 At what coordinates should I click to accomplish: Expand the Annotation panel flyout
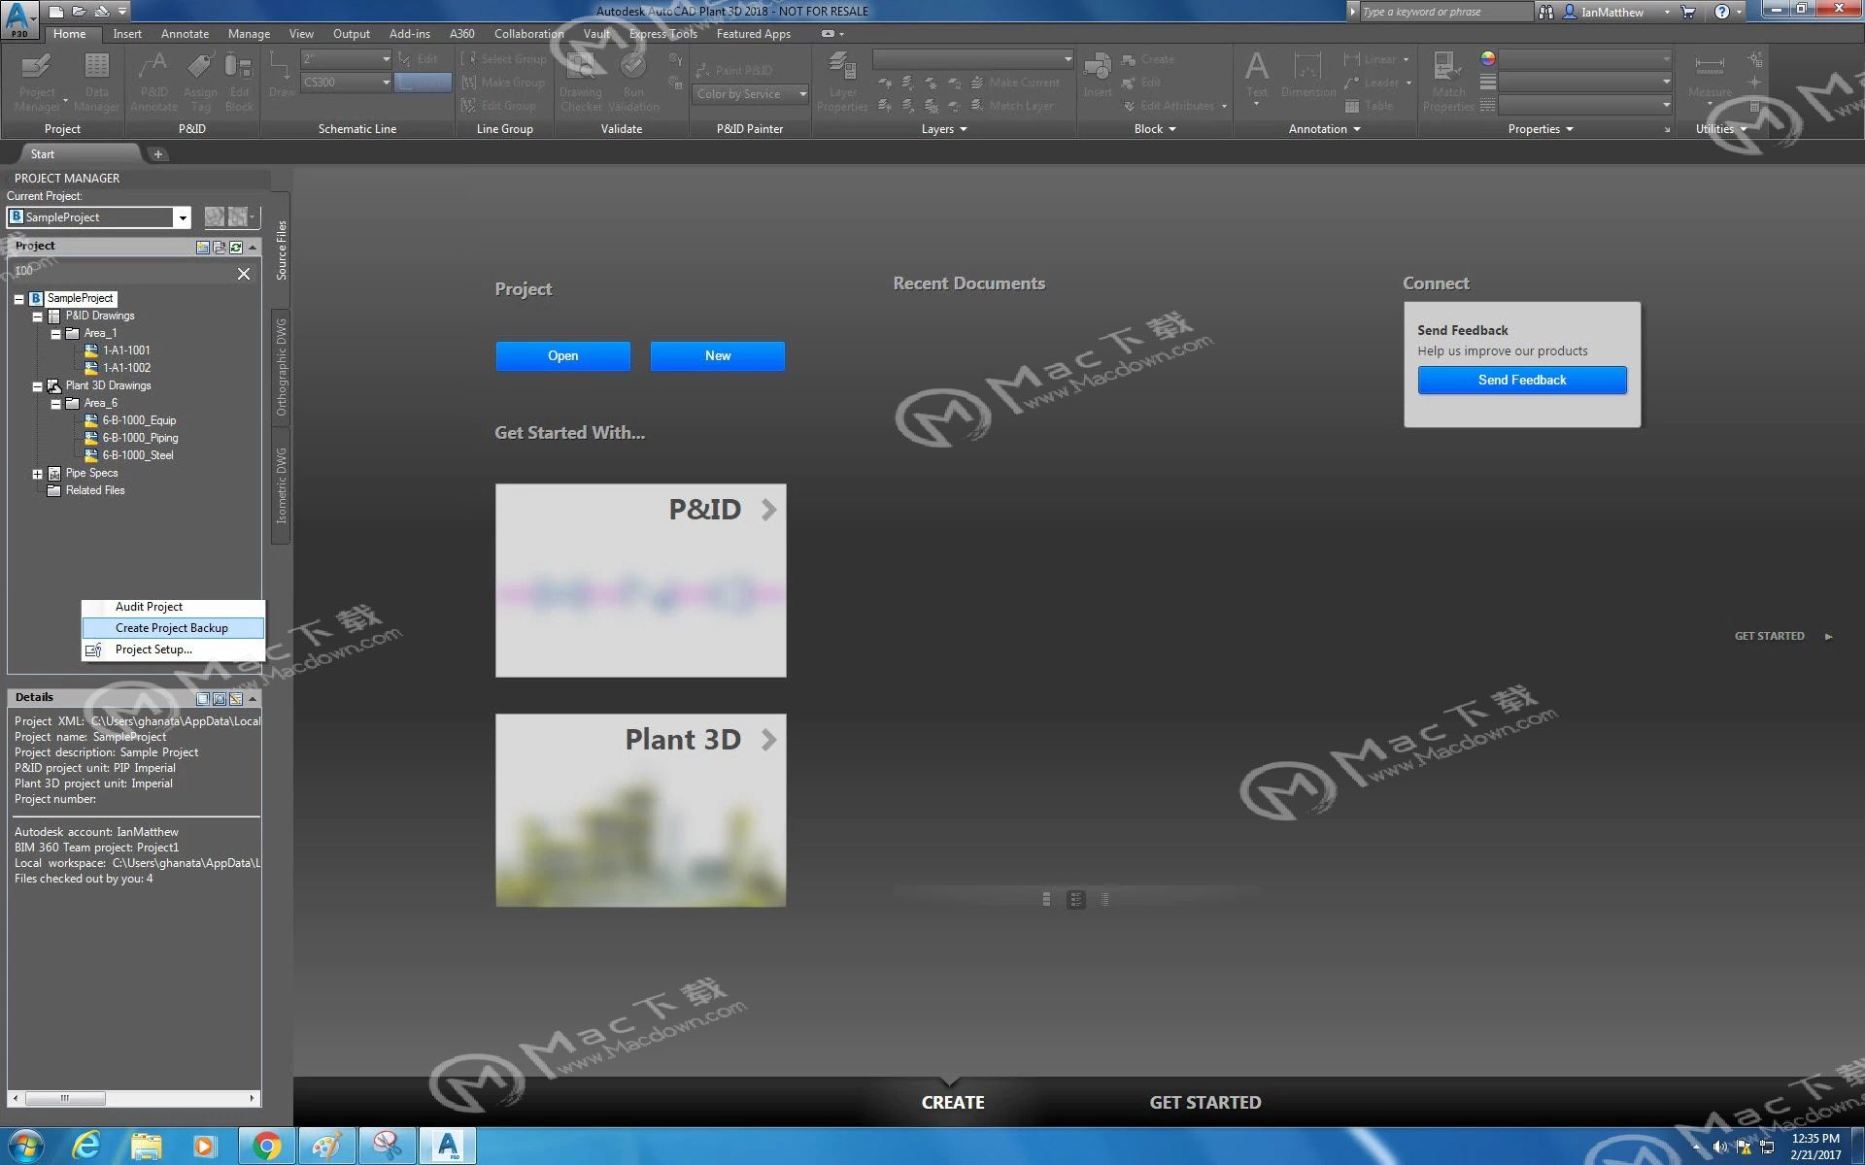coord(1324,129)
